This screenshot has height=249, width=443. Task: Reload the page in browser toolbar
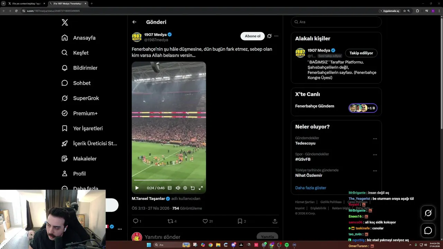click(16, 11)
